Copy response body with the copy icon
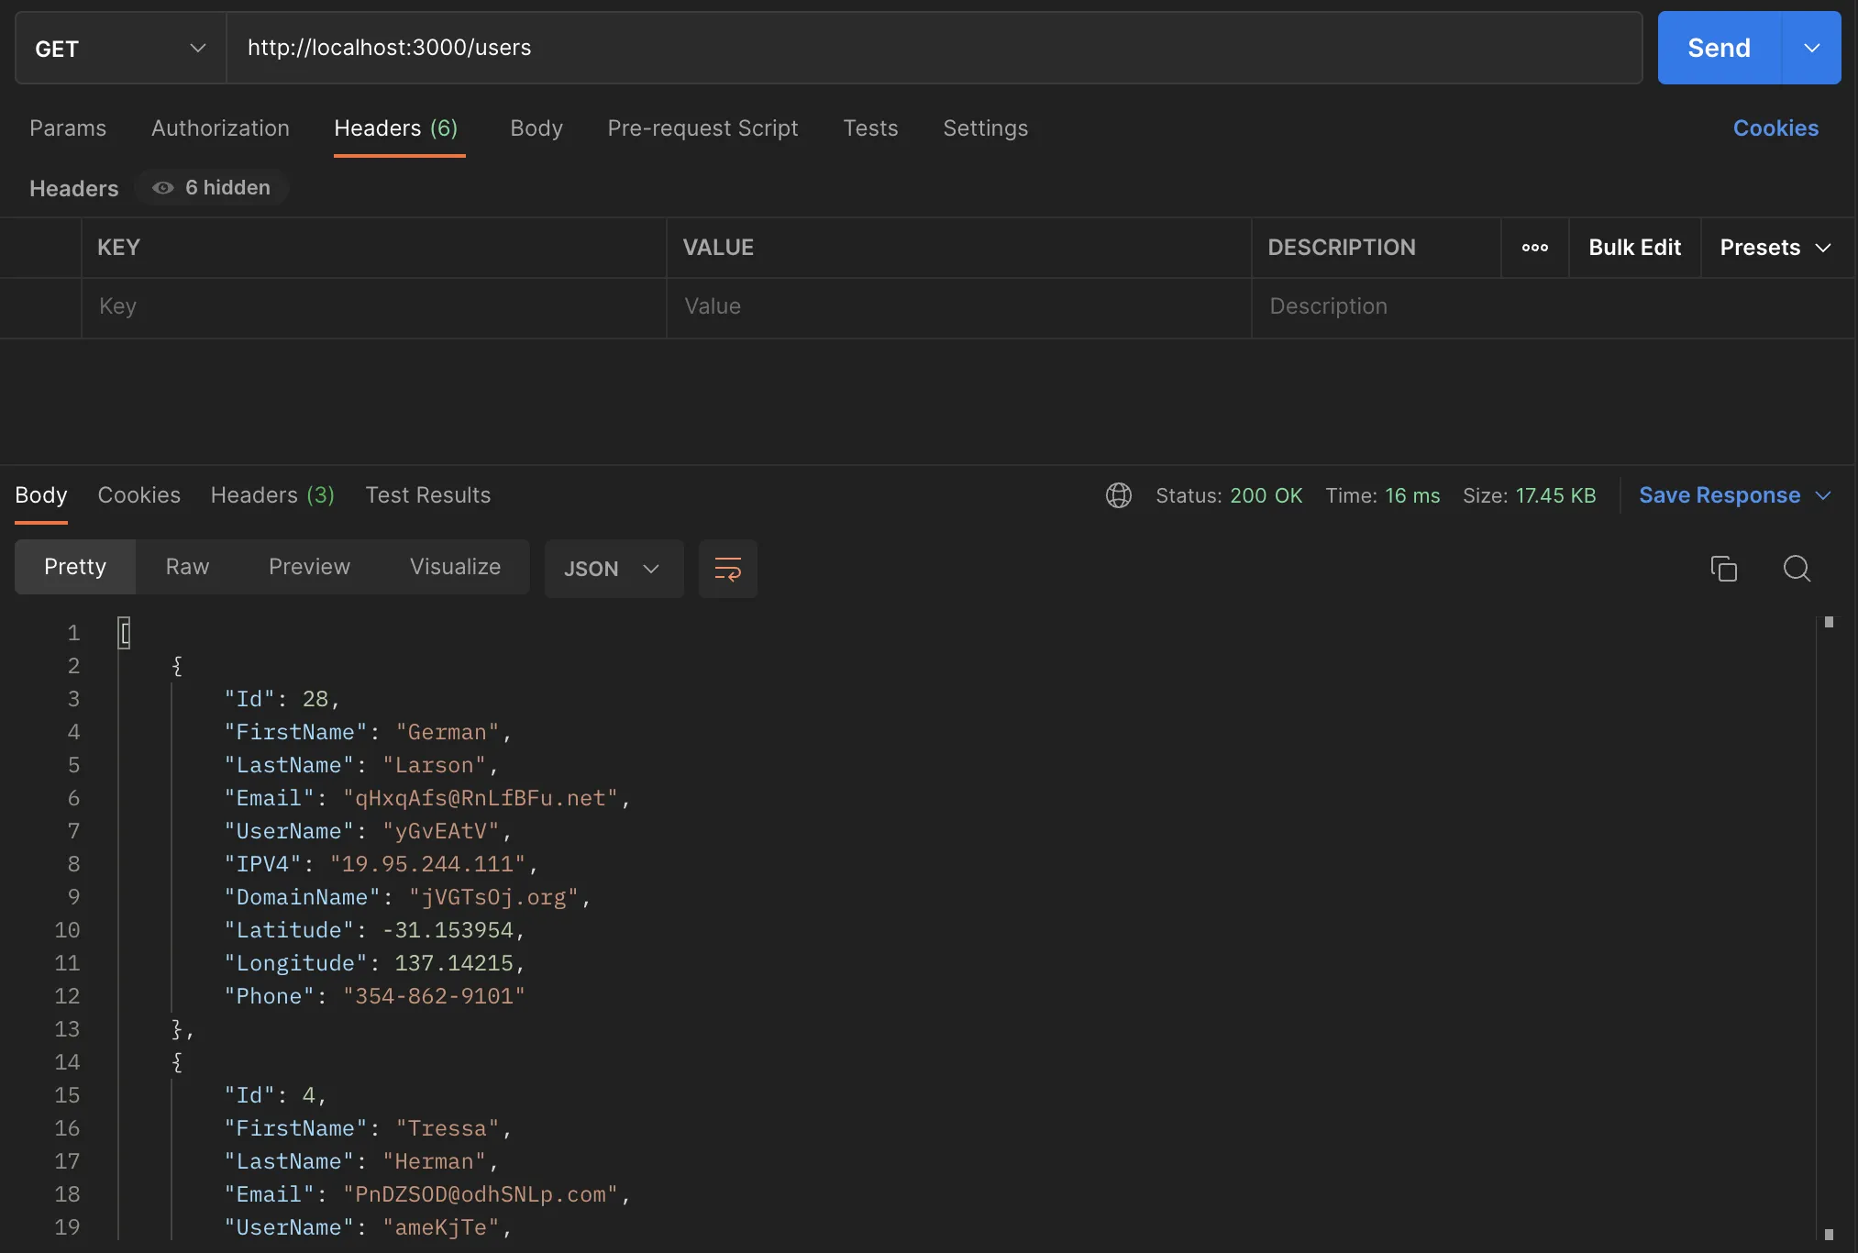The height and width of the screenshot is (1253, 1858). [x=1723, y=569]
